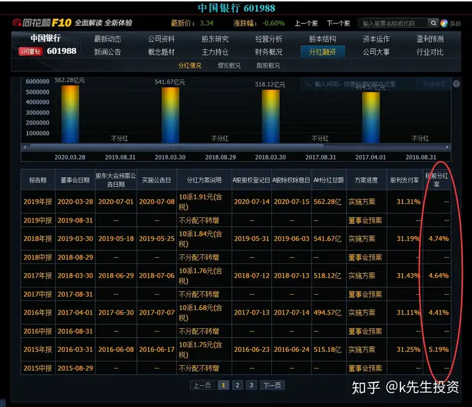Open the 盈利预测 tab
This screenshot has width=472, height=407.
430,39
